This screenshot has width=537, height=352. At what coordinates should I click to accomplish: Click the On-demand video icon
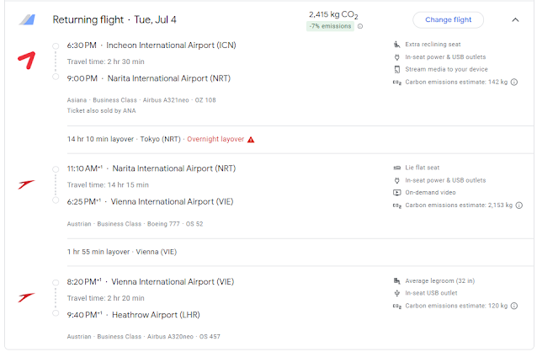[396, 192]
